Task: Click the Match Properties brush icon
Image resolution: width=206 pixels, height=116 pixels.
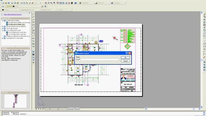Action: tap(30, 3)
